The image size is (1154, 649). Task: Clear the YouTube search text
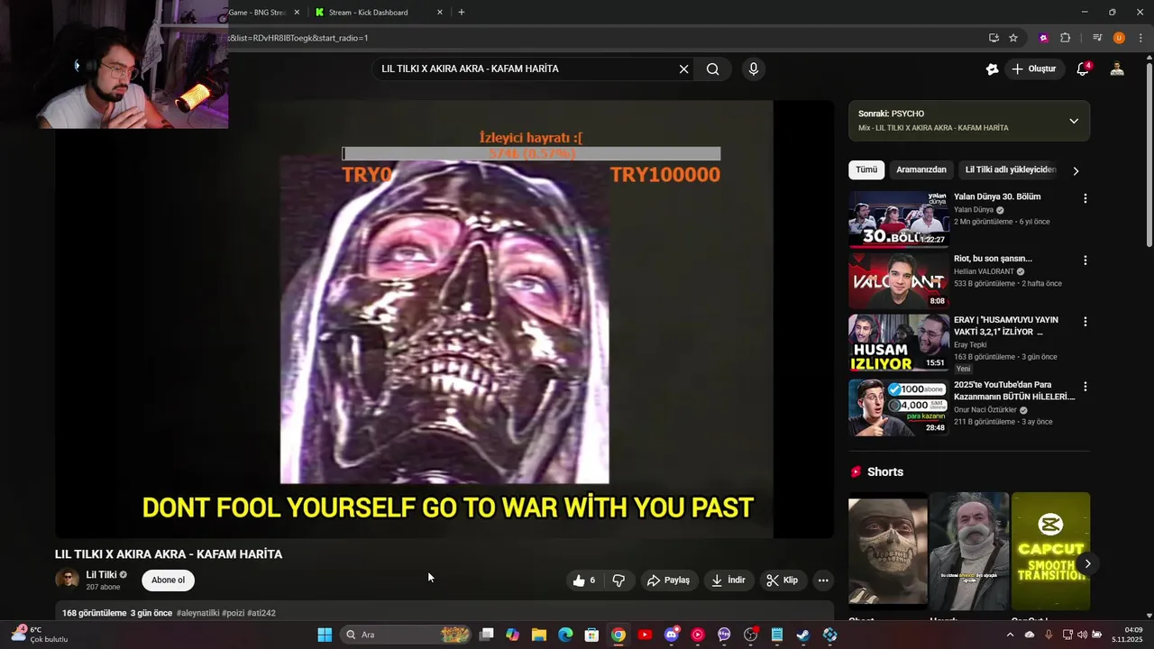click(683, 69)
